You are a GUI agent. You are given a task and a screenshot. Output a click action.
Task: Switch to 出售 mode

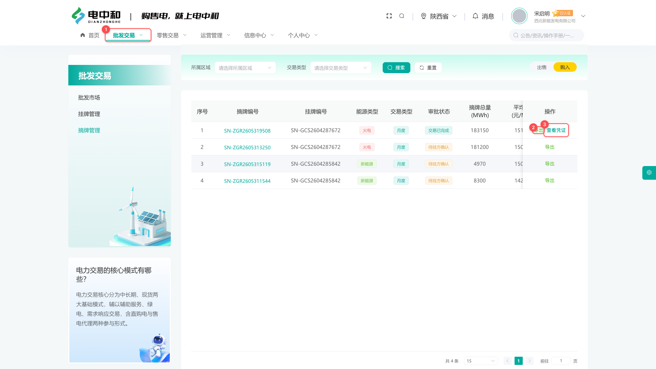point(542,67)
